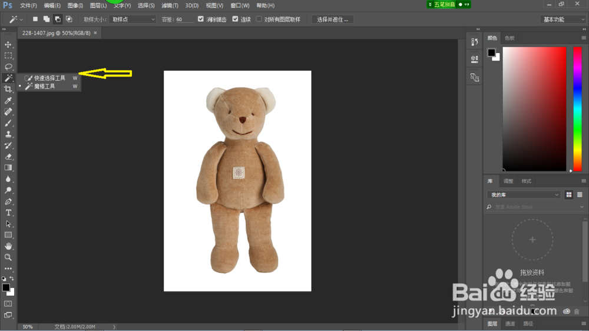Select the Eyedropper tool

(x=8, y=100)
